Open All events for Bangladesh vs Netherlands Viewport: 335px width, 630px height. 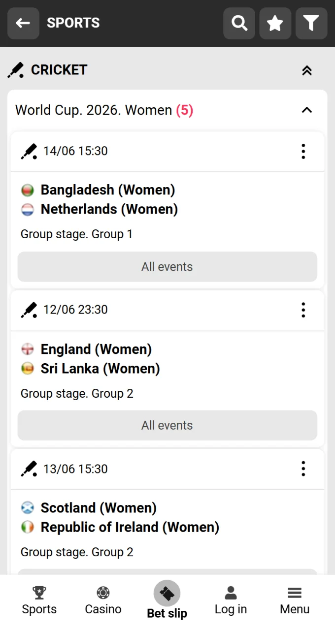click(167, 266)
